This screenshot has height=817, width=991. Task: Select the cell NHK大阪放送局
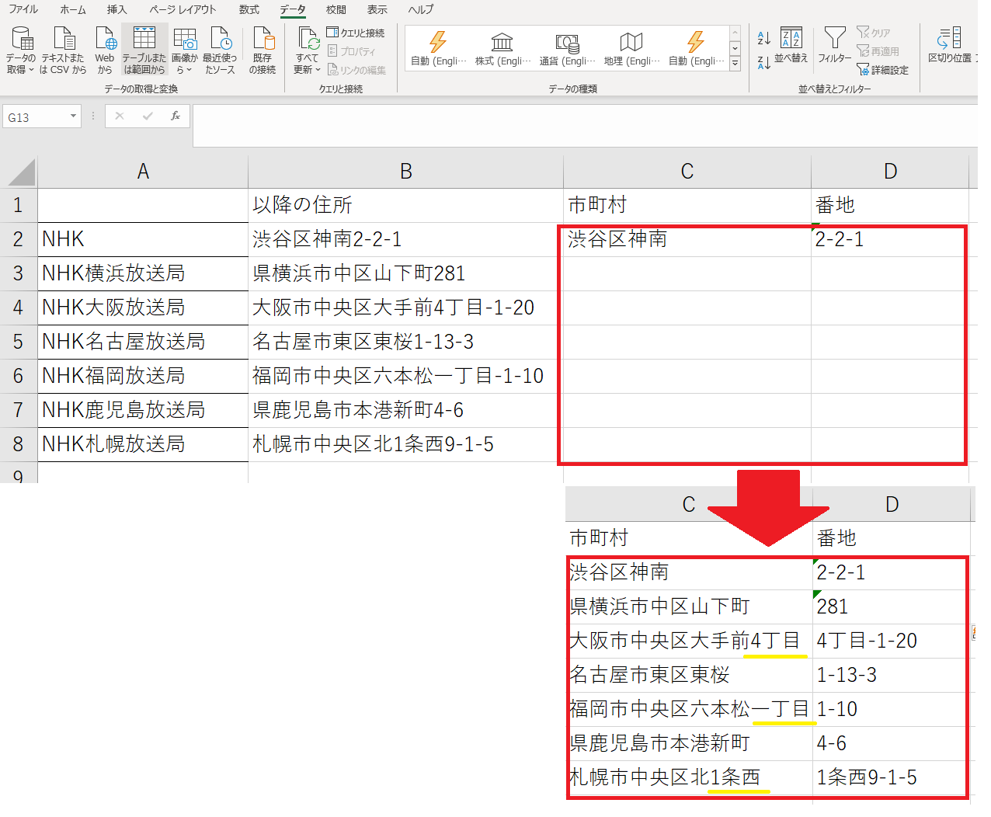pyautogui.click(x=143, y=308)
